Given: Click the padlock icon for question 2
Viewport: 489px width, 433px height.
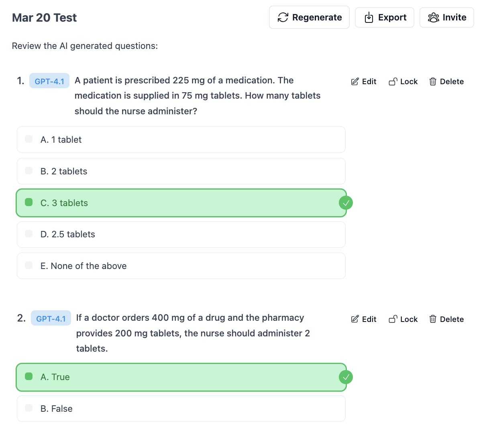Looking at the screenshot, I should click(393, 319).
